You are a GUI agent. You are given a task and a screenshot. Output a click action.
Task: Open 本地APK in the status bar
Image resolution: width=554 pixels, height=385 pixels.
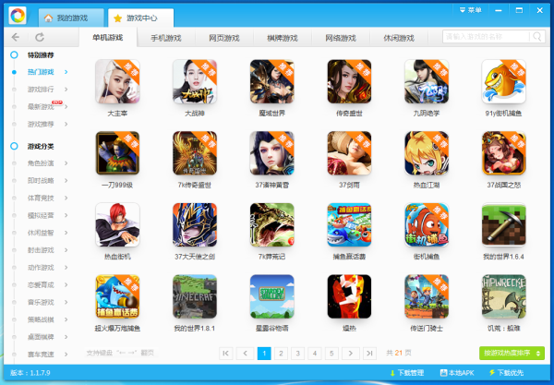click(456, 373)
